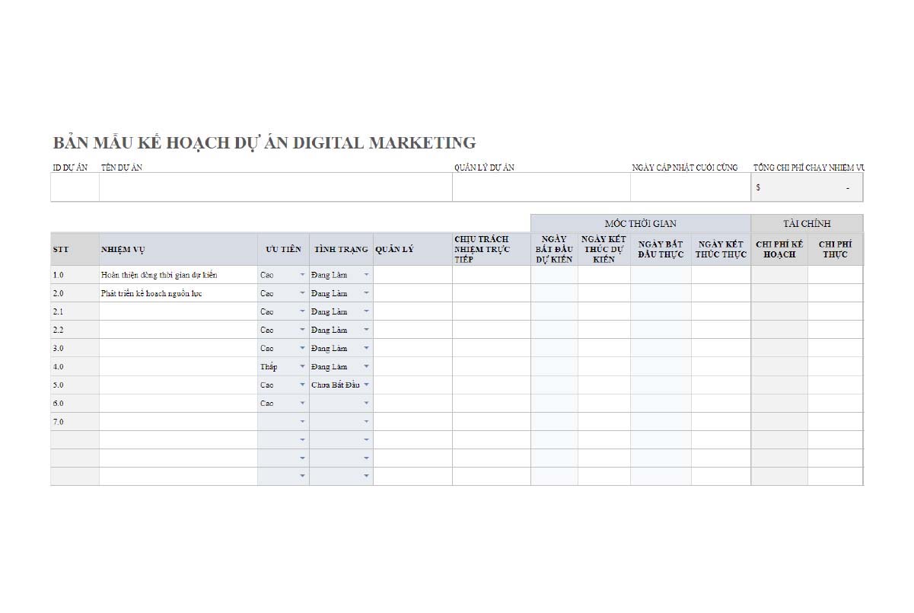
Task: Click the Ngày cập nhật cuối cùng cell
Action: coord(690,187)
